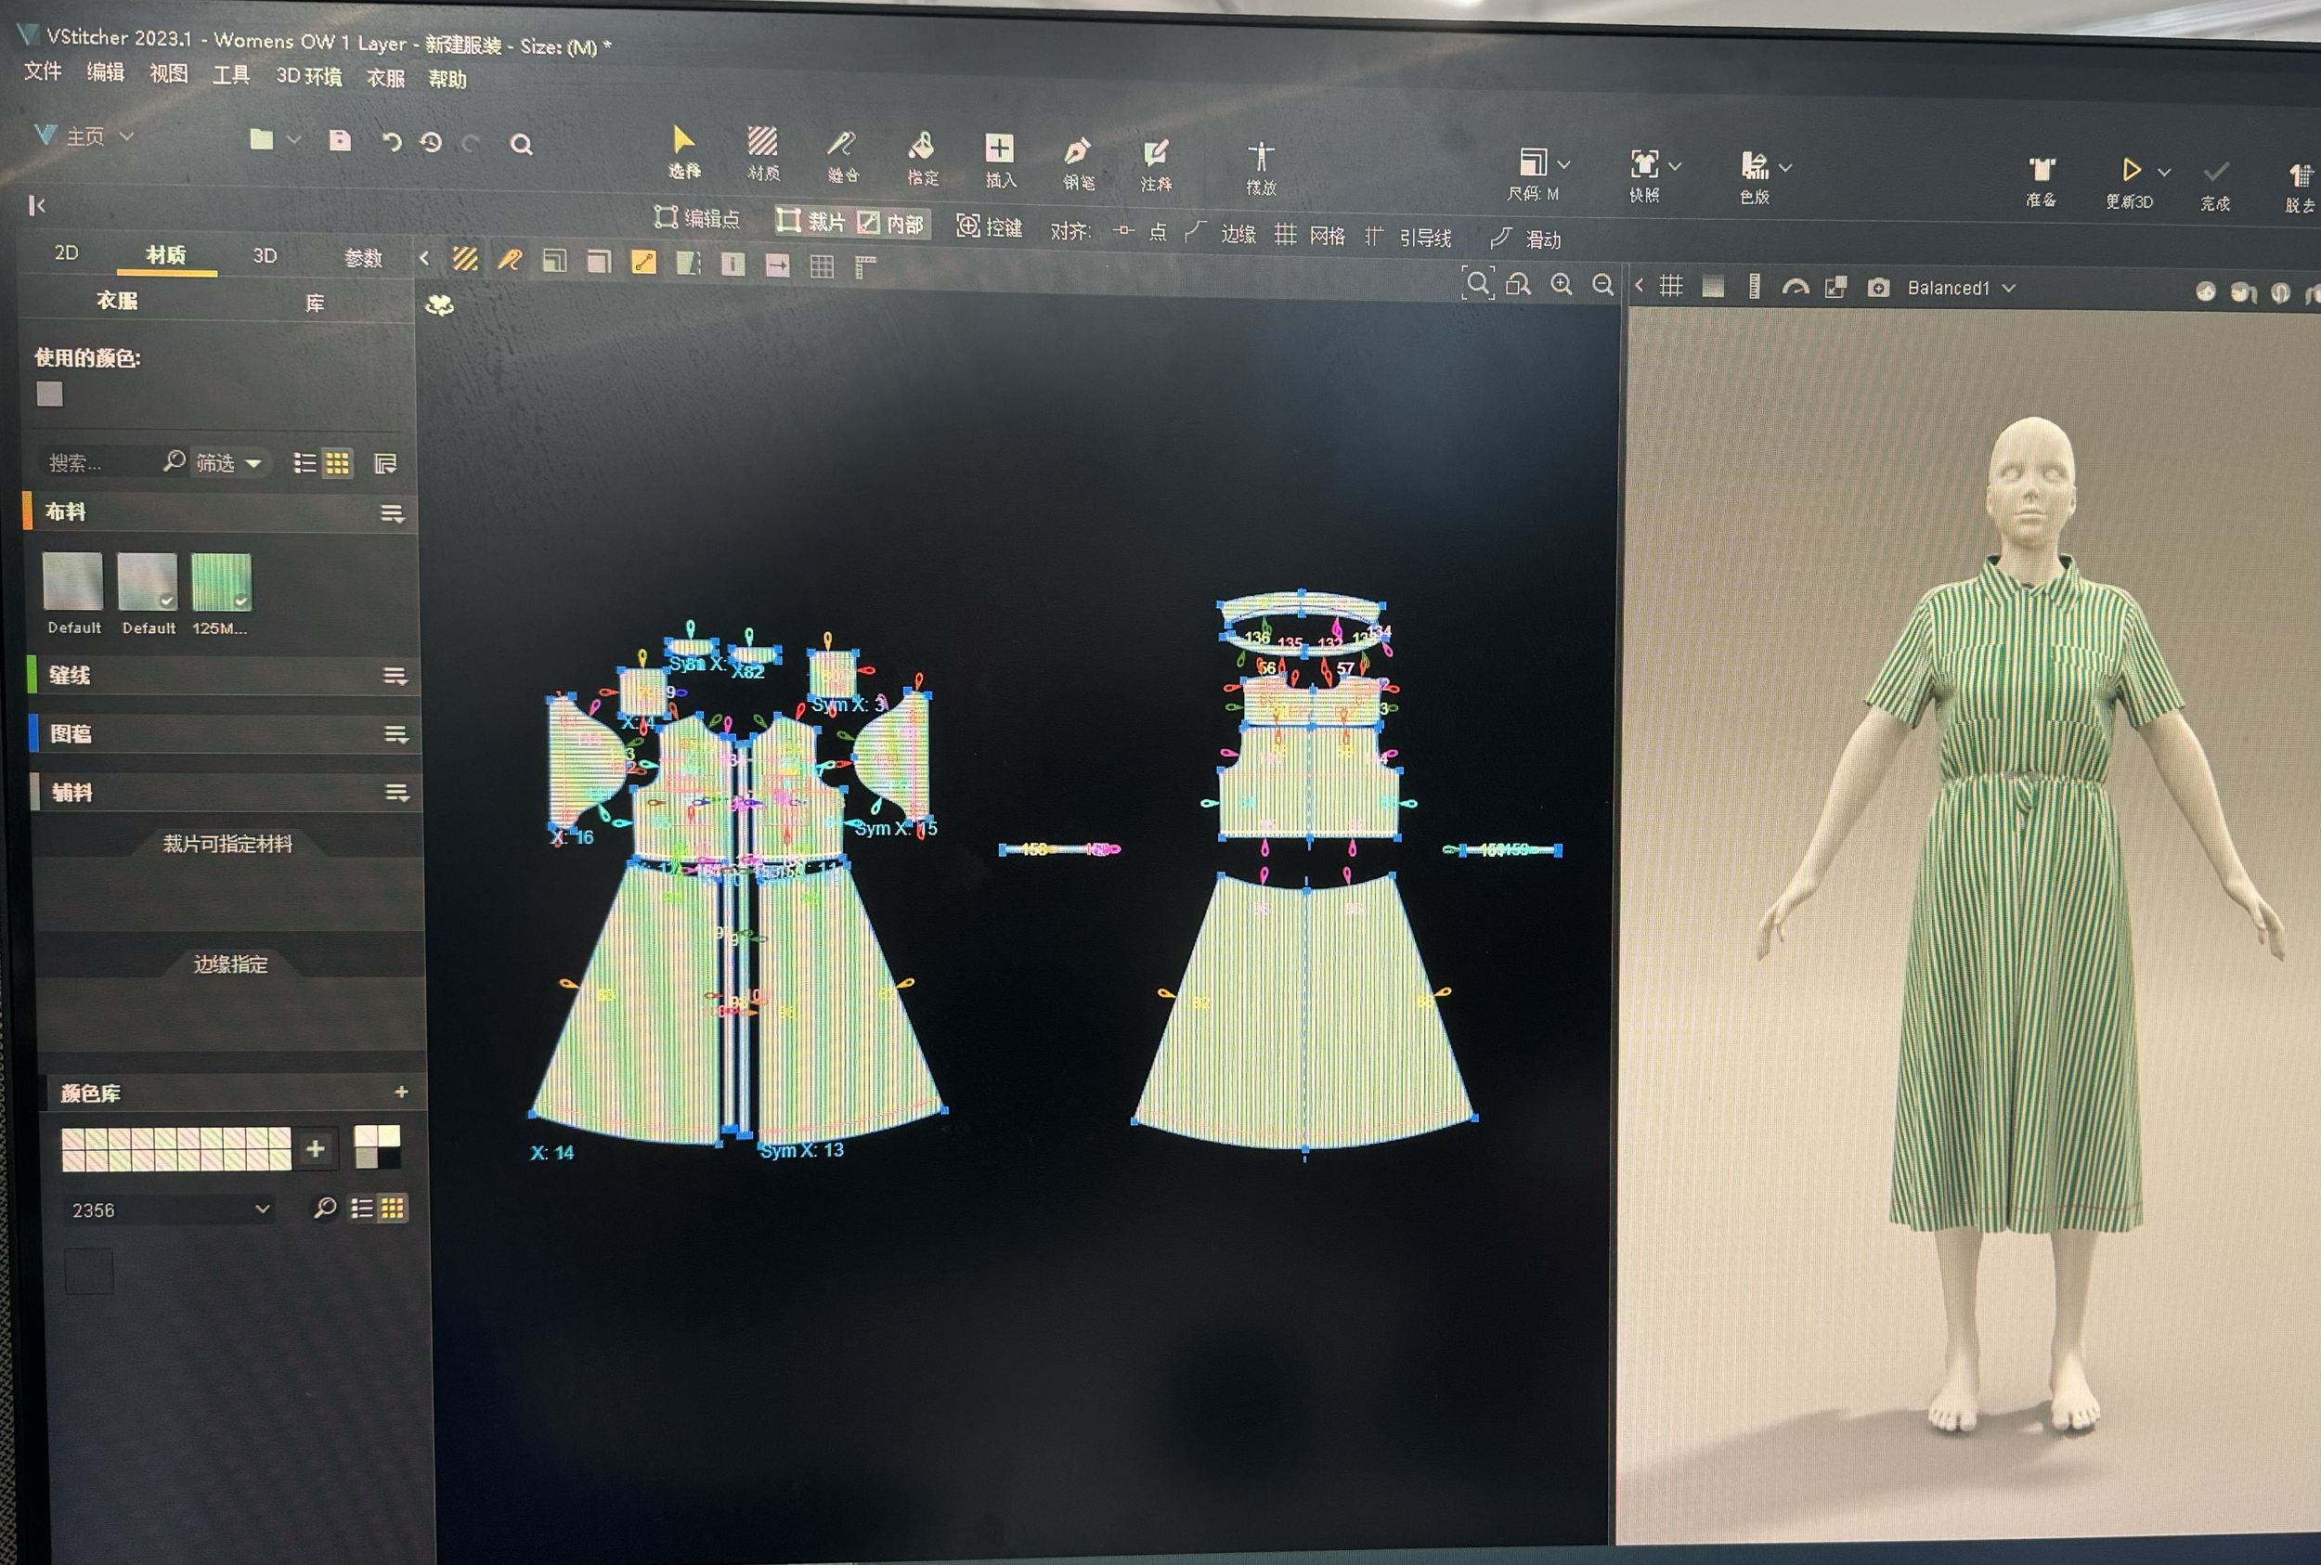Image resolution: width=2321 pixels, height=1565 pixels.
Task: Open the 3D环境 menu
Action: point(308,77)
